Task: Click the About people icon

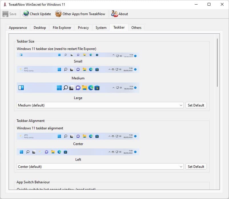Action: [x=114, y=14]
